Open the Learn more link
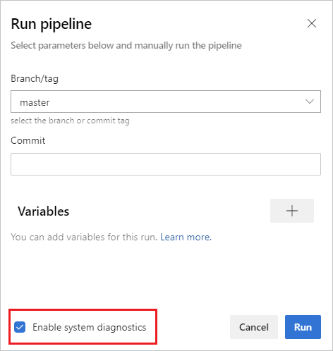Image resolution: width=333 pixels, height=351 pixels. pos(186,237)
